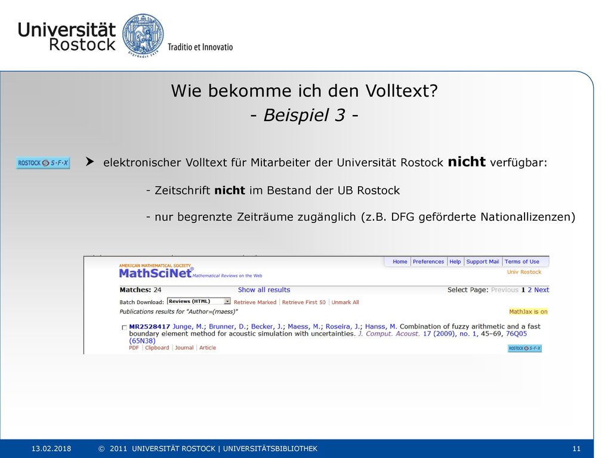Click Unmark All
The height and width of the screenshot is (458, 611).
[x=345, y=302]
